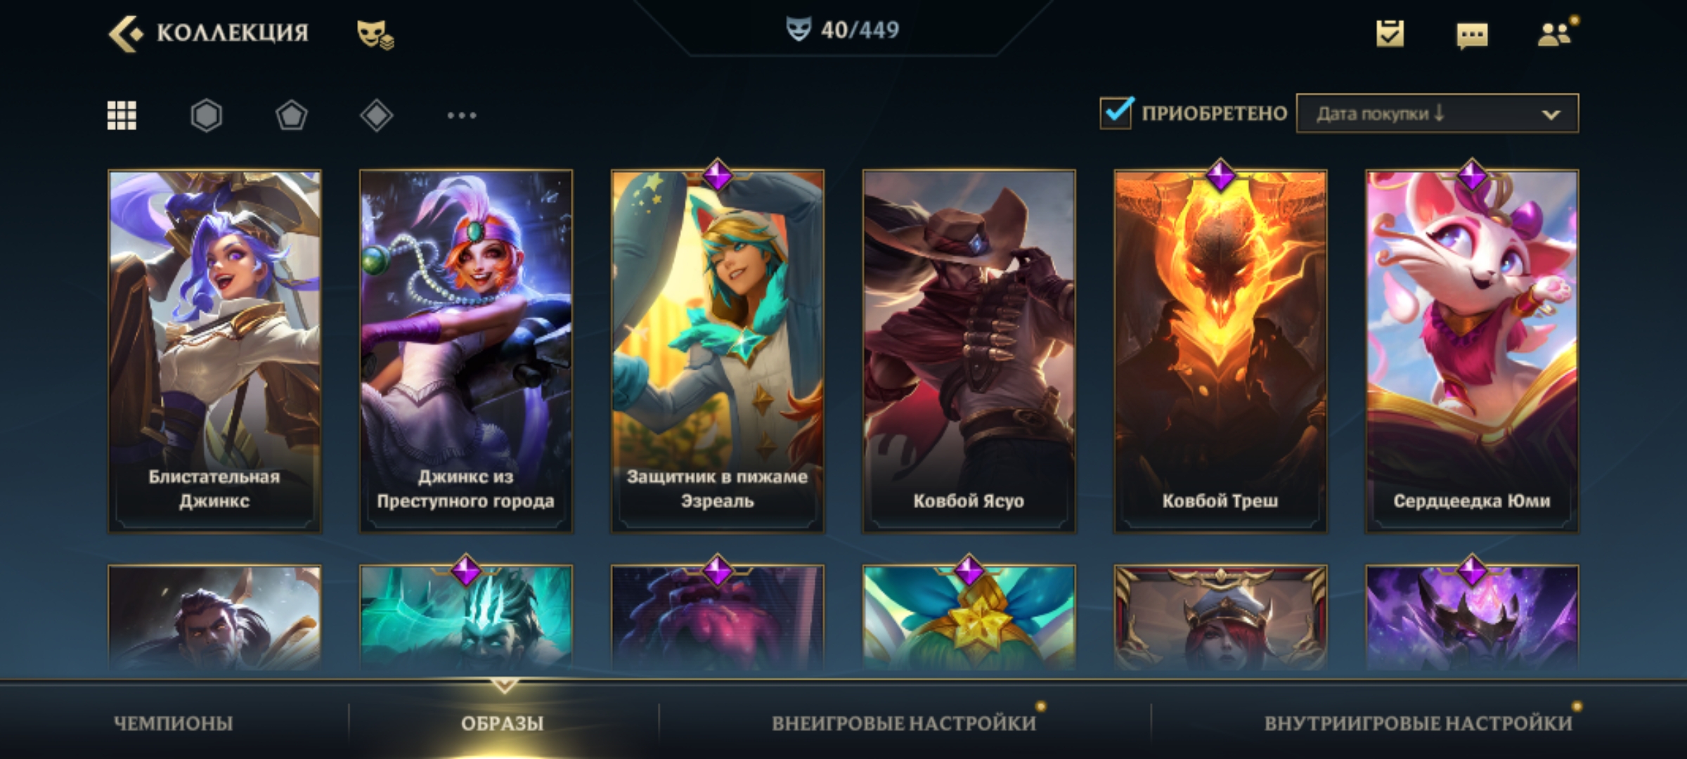Toggle the Приобретено checkbox

click(x=1116, y=113)
